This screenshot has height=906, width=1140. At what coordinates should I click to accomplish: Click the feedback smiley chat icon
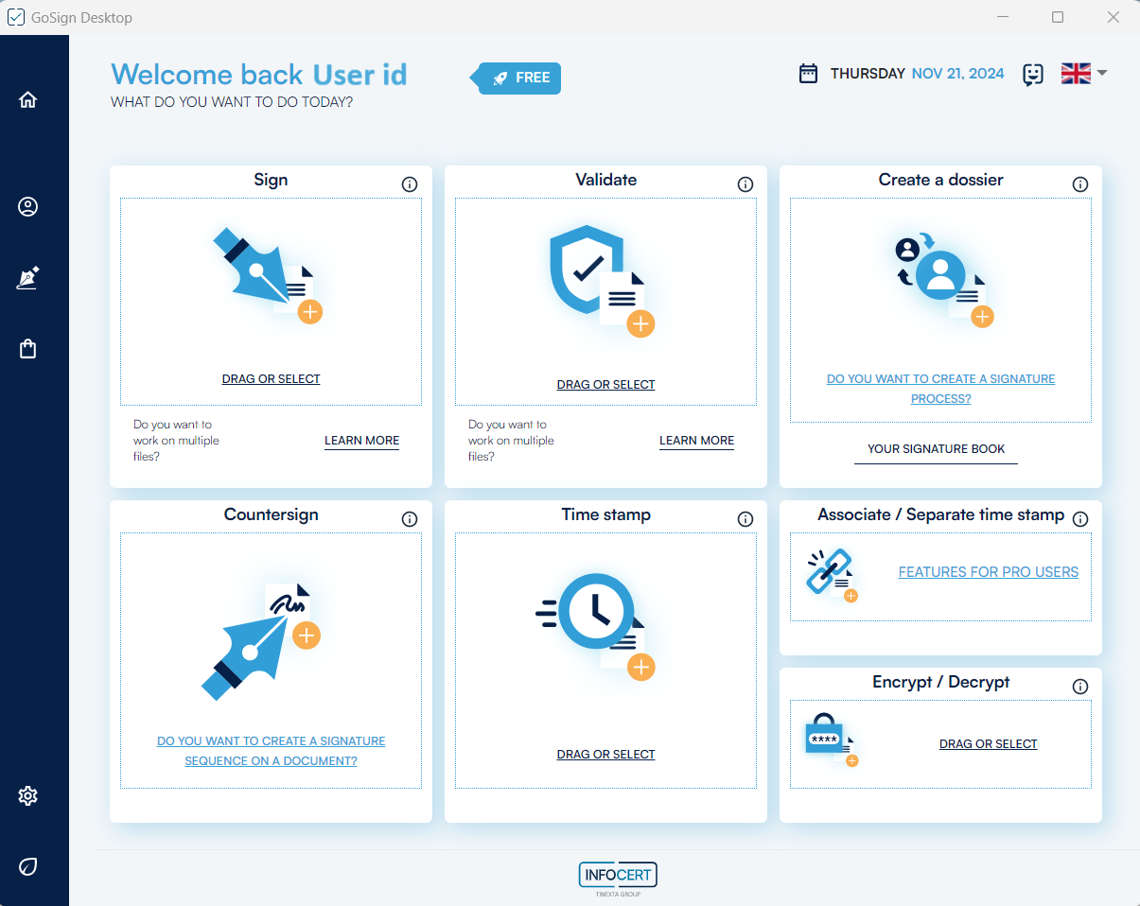[1033, 75]
